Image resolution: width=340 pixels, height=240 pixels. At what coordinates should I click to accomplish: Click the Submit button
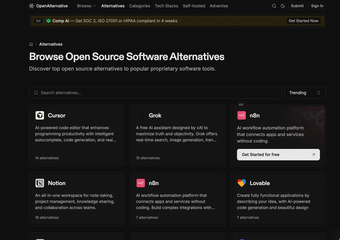[x=297, y=6]
